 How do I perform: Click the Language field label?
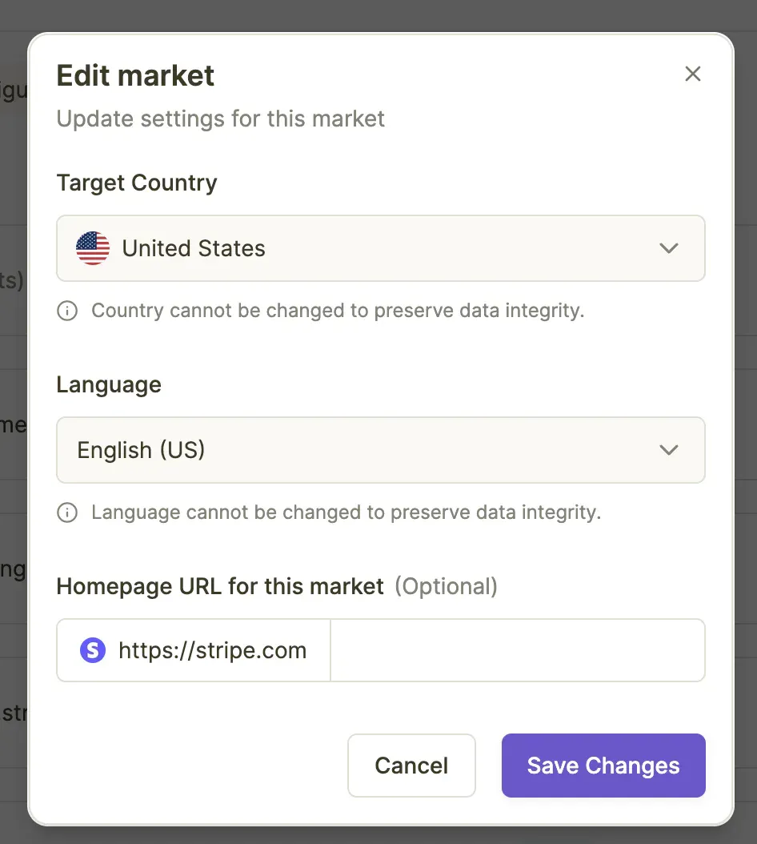coord(109,384)
